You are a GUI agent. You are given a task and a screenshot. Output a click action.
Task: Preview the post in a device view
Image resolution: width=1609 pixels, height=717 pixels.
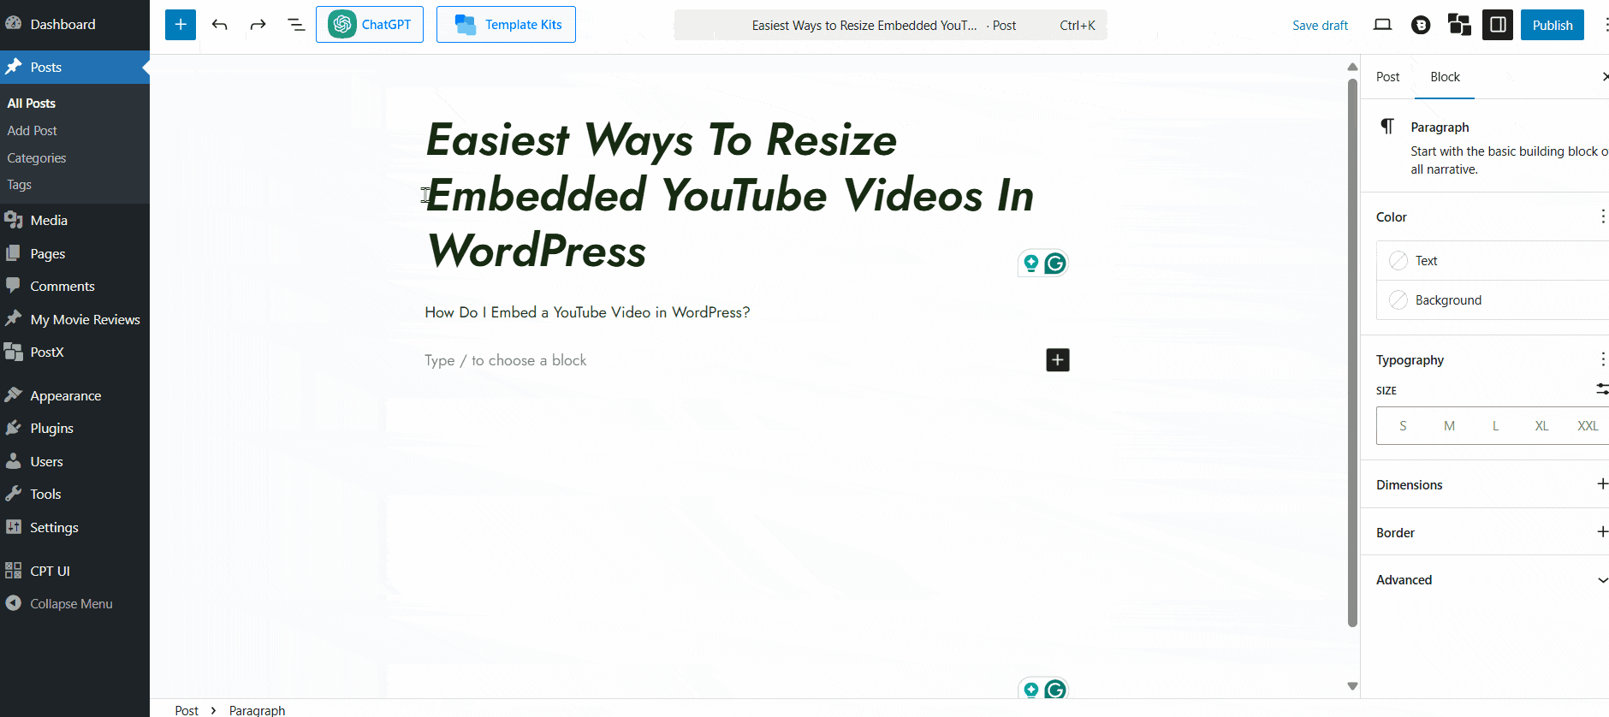[1382, 25]
